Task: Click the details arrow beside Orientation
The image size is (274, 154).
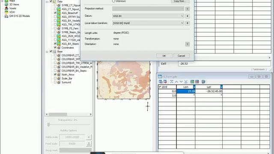Action: [188, 44]
